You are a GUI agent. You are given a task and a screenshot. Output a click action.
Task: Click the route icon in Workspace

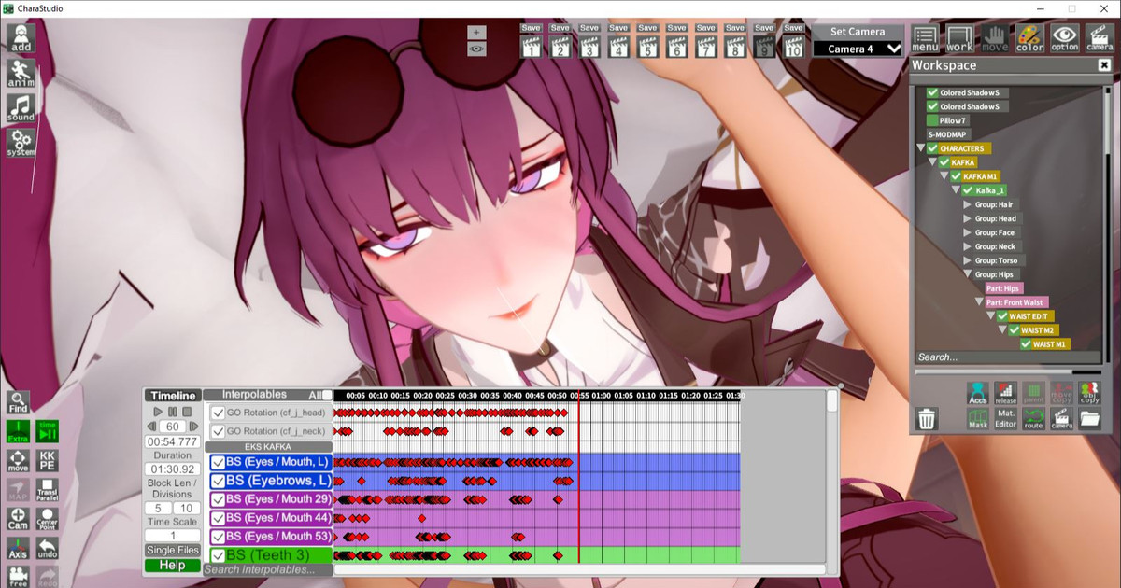coord(1033,419)
